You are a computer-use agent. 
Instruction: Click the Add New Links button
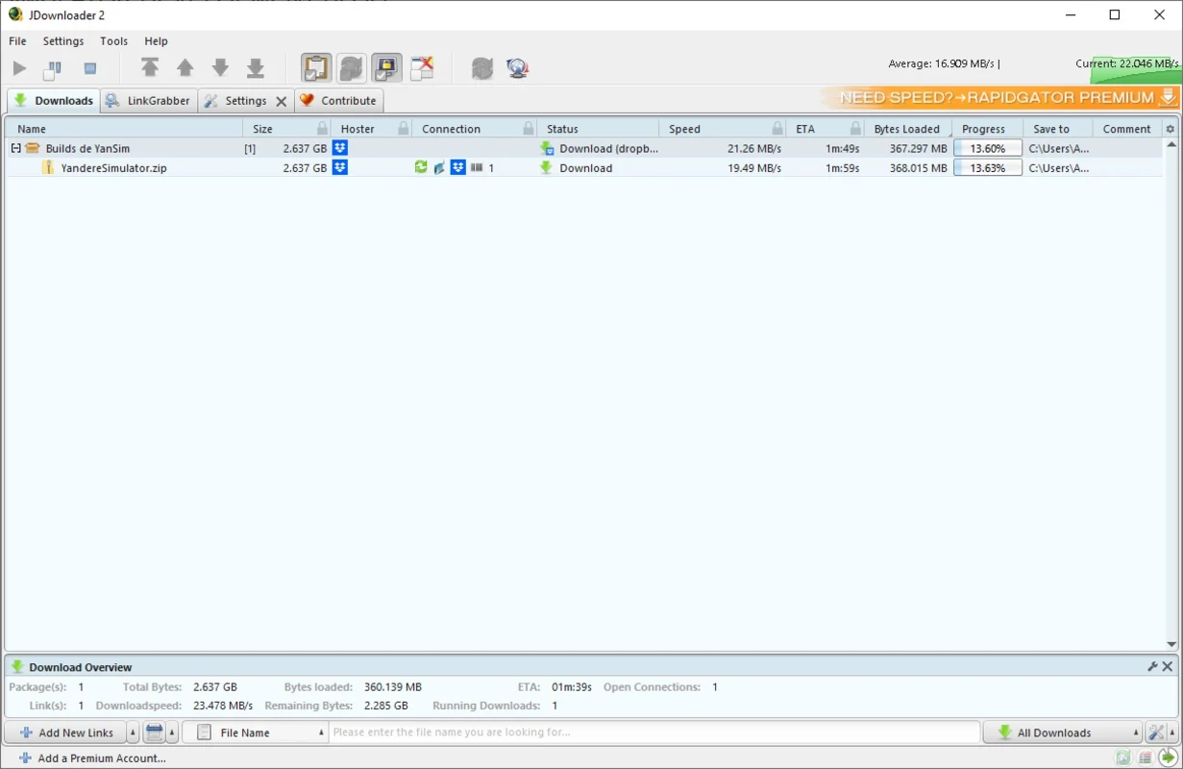pyautogui.click(x=65, y=732)
